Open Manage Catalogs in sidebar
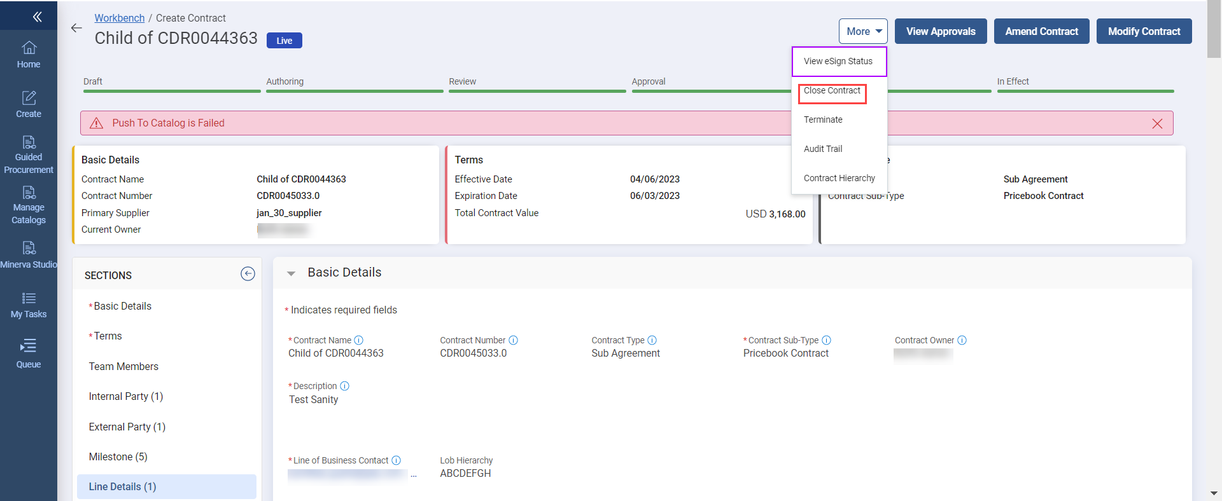 click(x=29, y=205)
